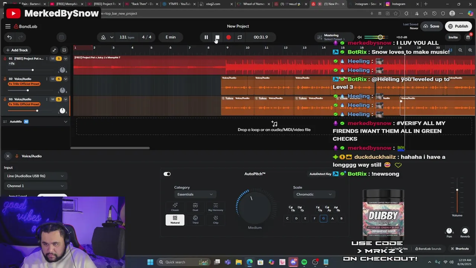Screen dimensions: 476x268
Task: Open Fx Trillz Official Preset on track 02
Action: [24, 84]
